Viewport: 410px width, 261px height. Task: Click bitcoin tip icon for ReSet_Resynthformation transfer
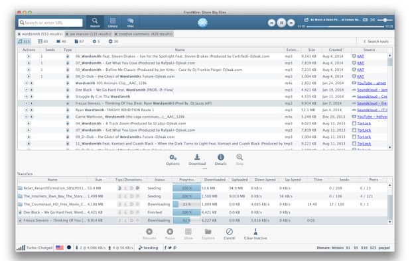(120, 188)
